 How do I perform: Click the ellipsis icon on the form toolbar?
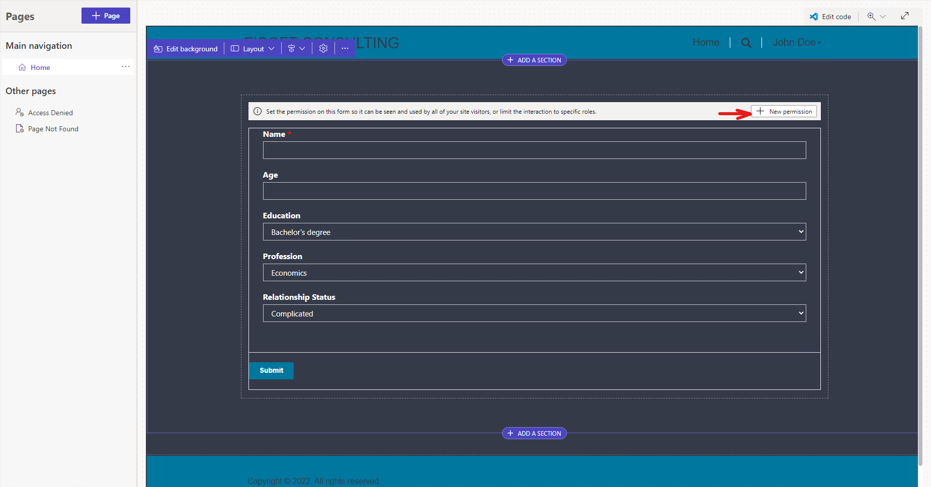point(345,48)
